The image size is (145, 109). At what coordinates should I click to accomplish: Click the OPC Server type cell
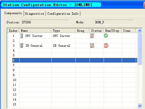(x=63, y=36)
